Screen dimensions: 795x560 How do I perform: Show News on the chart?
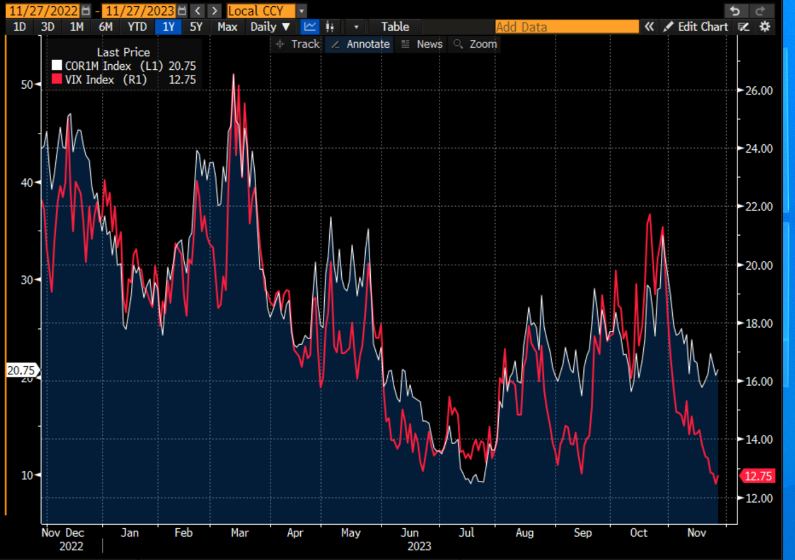tap(421, 44)
